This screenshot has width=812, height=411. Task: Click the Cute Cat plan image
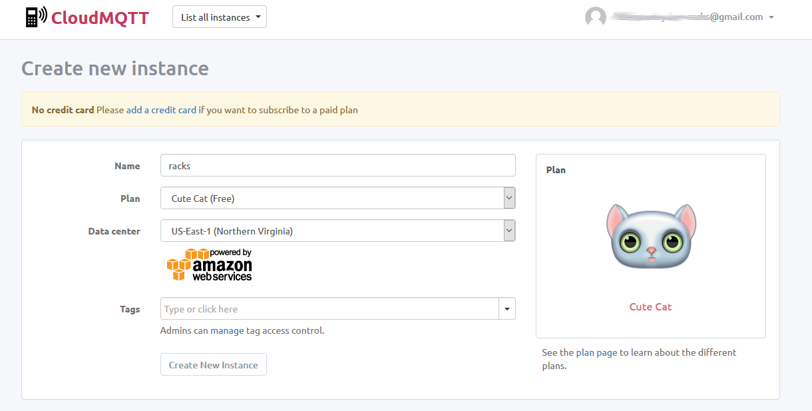coord(651,237)
